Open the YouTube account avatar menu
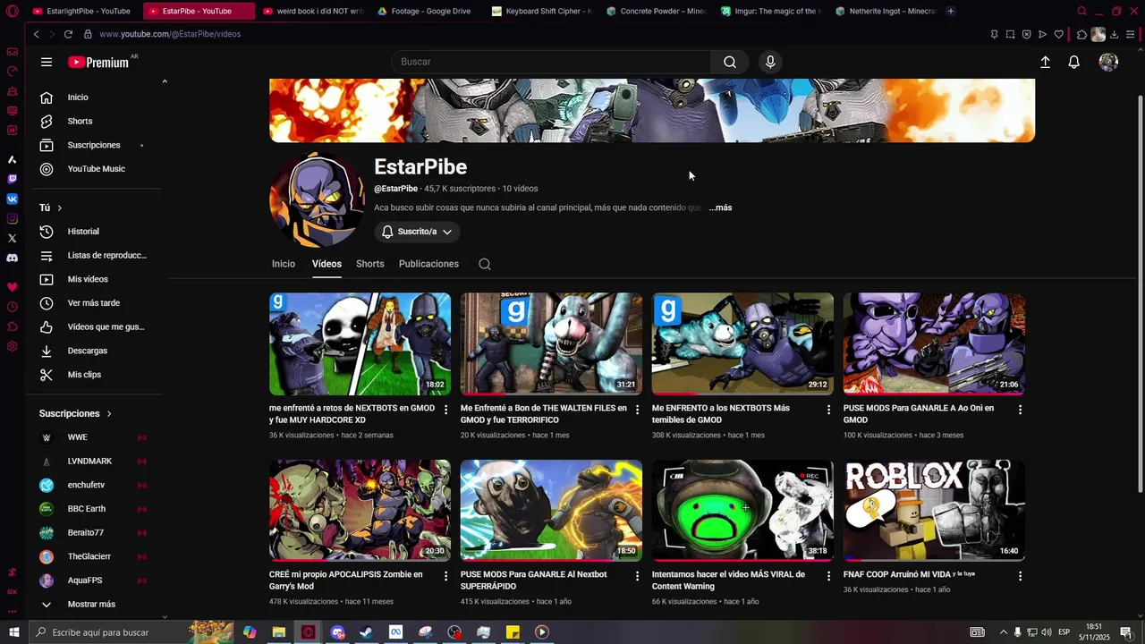Screen dimensions: 1145x644 tap(1108, 62)
